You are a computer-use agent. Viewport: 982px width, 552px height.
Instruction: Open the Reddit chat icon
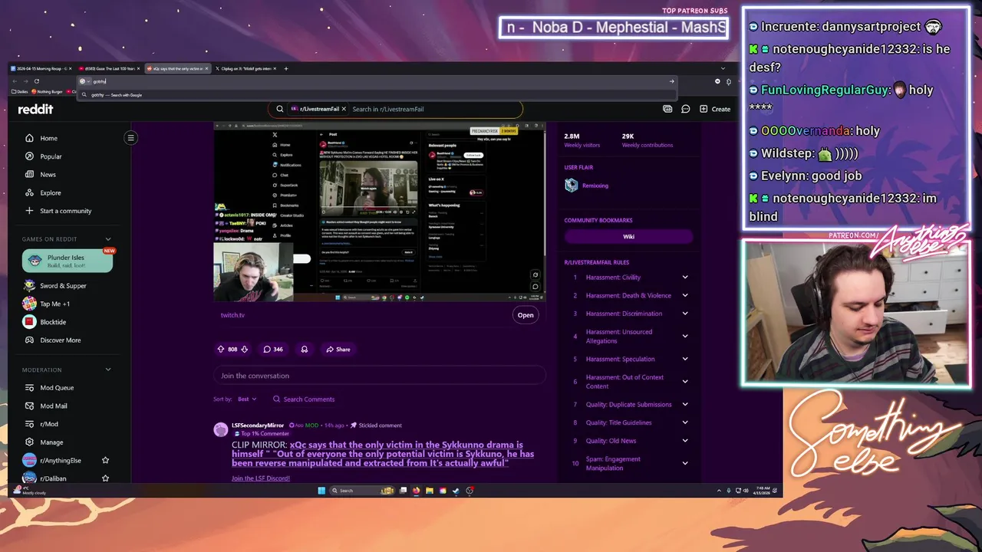[x=685, y=109]
